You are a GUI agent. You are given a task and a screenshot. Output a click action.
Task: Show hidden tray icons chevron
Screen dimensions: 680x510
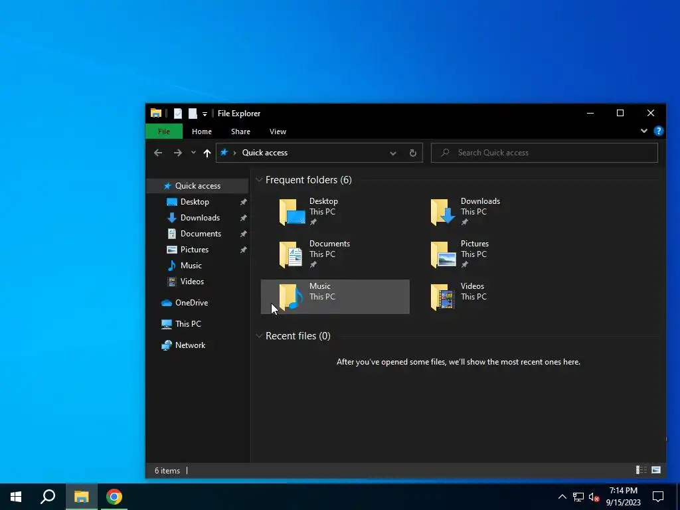(562, 497)
